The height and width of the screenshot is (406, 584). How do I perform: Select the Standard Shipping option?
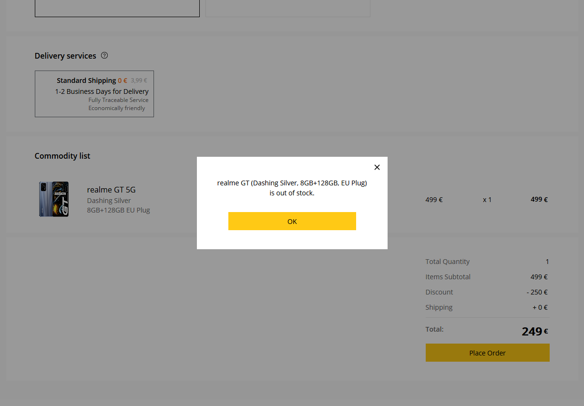pos(94,94)
